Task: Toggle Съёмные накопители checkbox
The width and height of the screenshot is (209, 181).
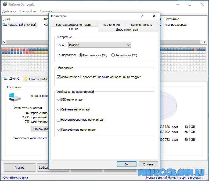Action: click(74, 109)
